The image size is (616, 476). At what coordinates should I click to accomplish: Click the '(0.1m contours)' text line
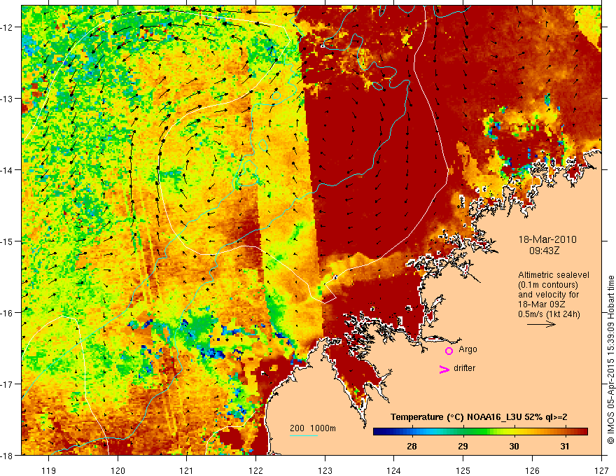coord(547,285)
